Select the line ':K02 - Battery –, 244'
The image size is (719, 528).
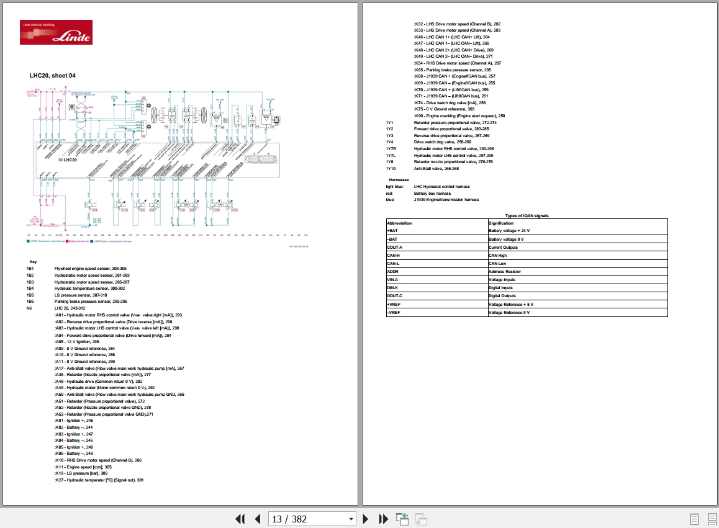pyautogui.click(x=73, y=427)
